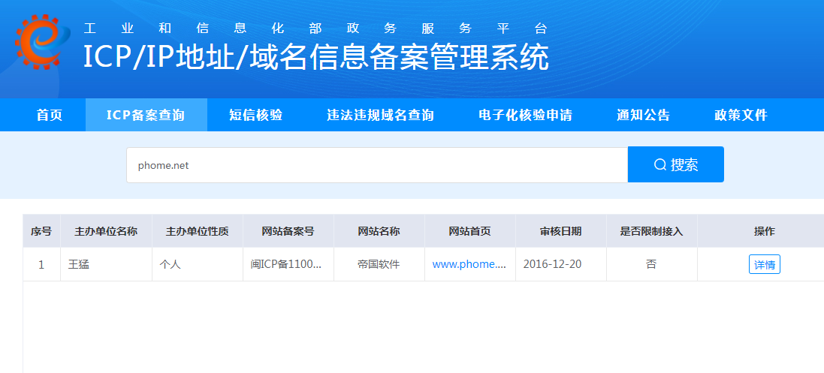This screenshot has height=373, width=824.
Task: Click the 是否限制接入 column header
Action: pos(651,231)
